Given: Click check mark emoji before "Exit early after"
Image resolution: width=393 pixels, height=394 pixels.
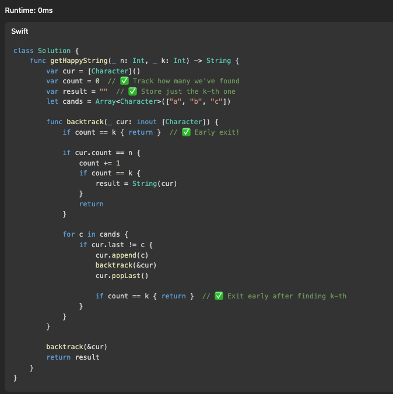Looking at the screenshot, I should coord(219,295).
